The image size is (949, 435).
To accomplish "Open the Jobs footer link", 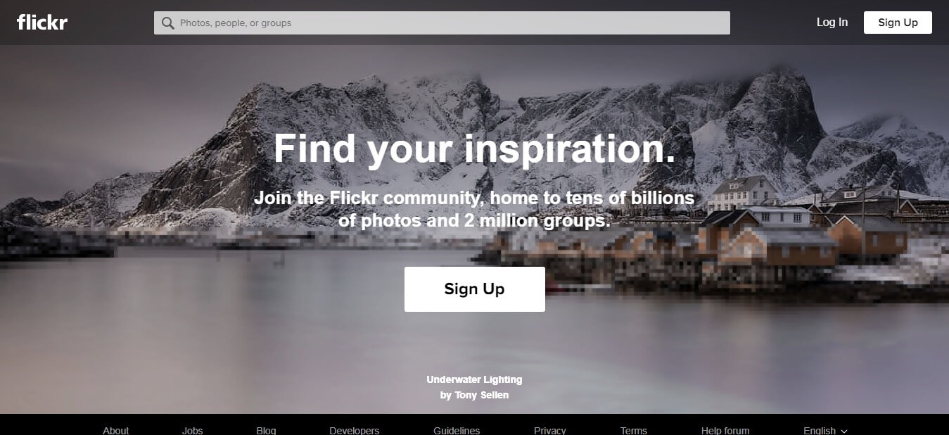I will 192,430.
